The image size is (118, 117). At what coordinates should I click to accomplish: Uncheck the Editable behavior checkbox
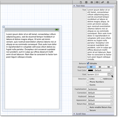click(88, 63)
